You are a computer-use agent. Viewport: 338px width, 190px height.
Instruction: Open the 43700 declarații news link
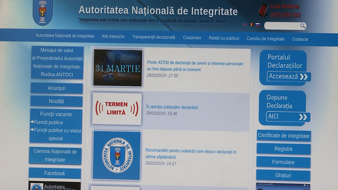pyautogui.click(x=195, y=66)
